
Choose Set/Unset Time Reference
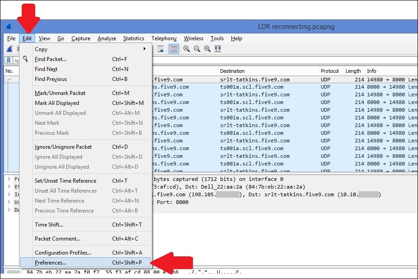(x=85, y=181)
